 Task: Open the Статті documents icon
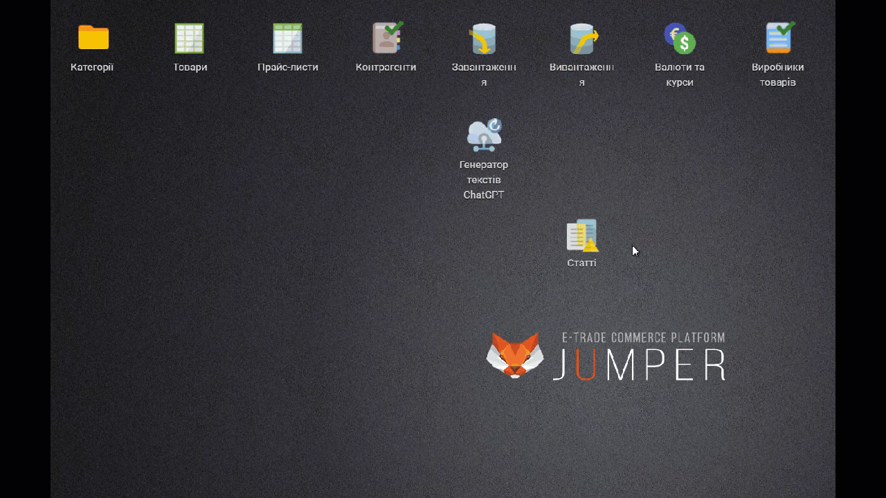[581, 235]
